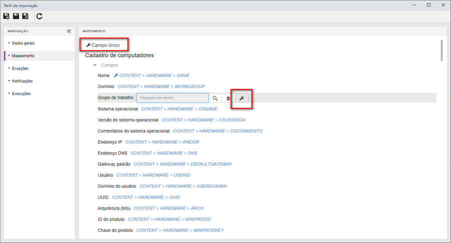Select the Endereço IP field label

(110, 142)
